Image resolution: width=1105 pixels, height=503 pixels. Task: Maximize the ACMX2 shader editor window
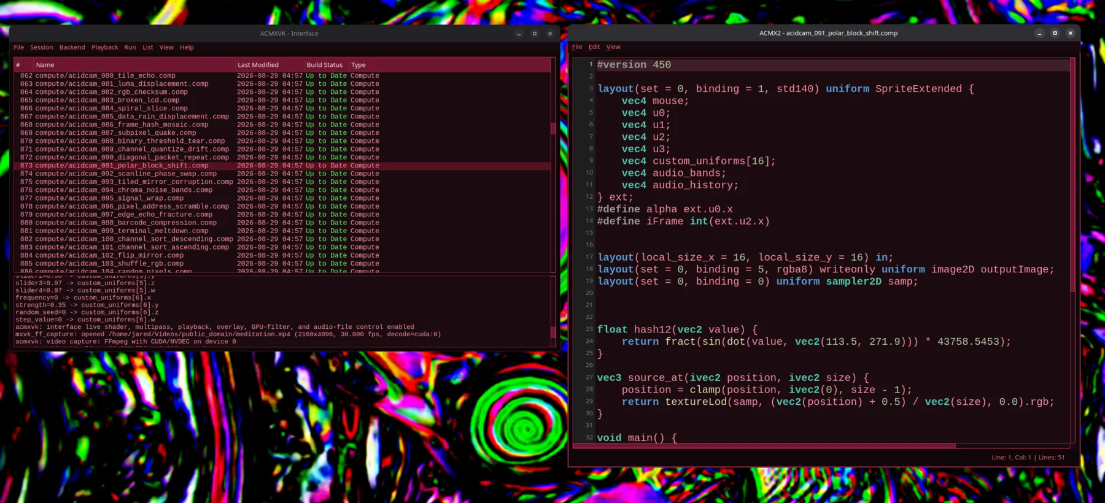[x=1055, y=33]
